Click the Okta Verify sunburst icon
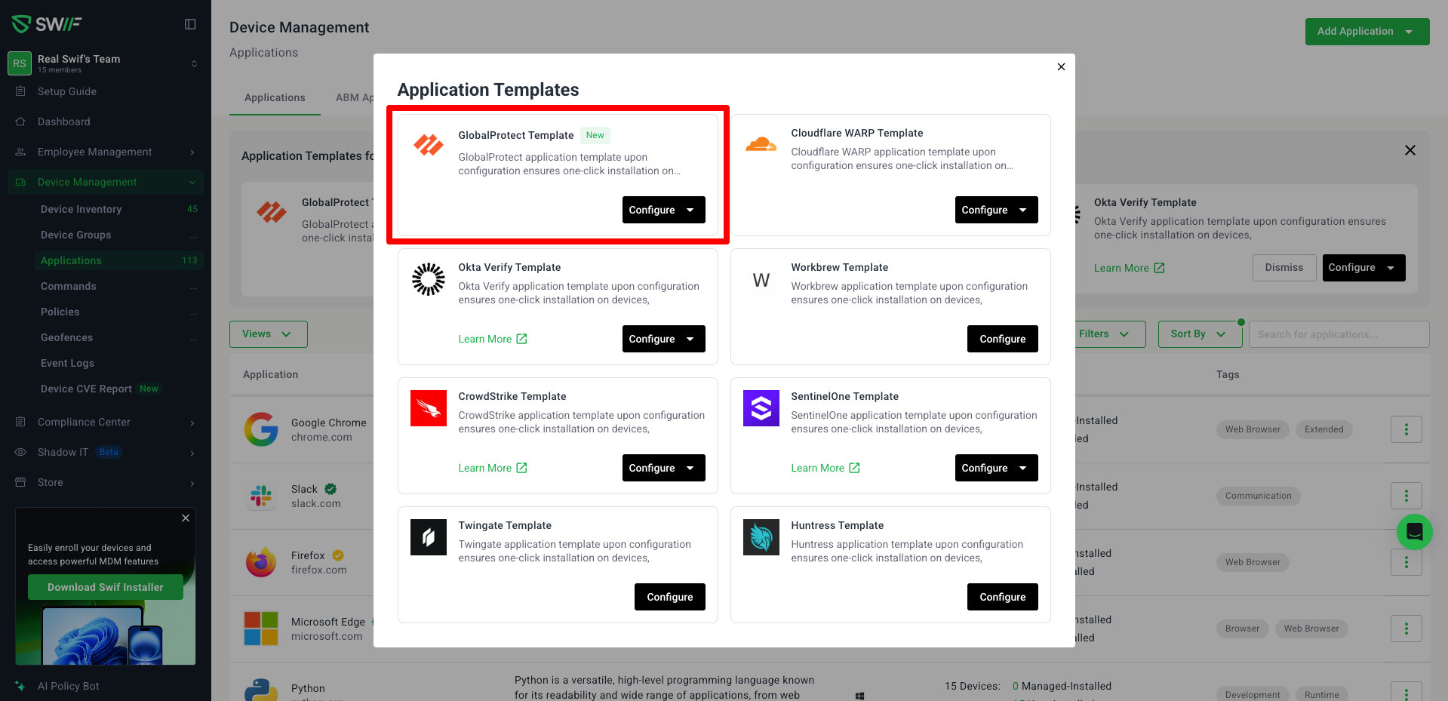This screenshot has height=701, width=1448. click(x=428, y=279)
